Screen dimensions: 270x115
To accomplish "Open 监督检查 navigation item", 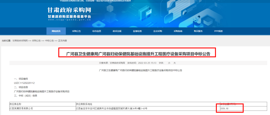I will pyautogui.click(x=137, y=31).
